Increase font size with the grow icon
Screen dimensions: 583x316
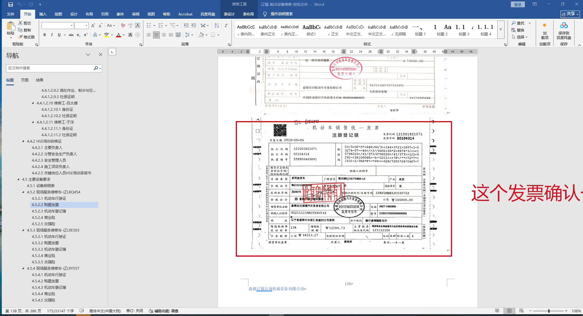click(x=93, y=25)
